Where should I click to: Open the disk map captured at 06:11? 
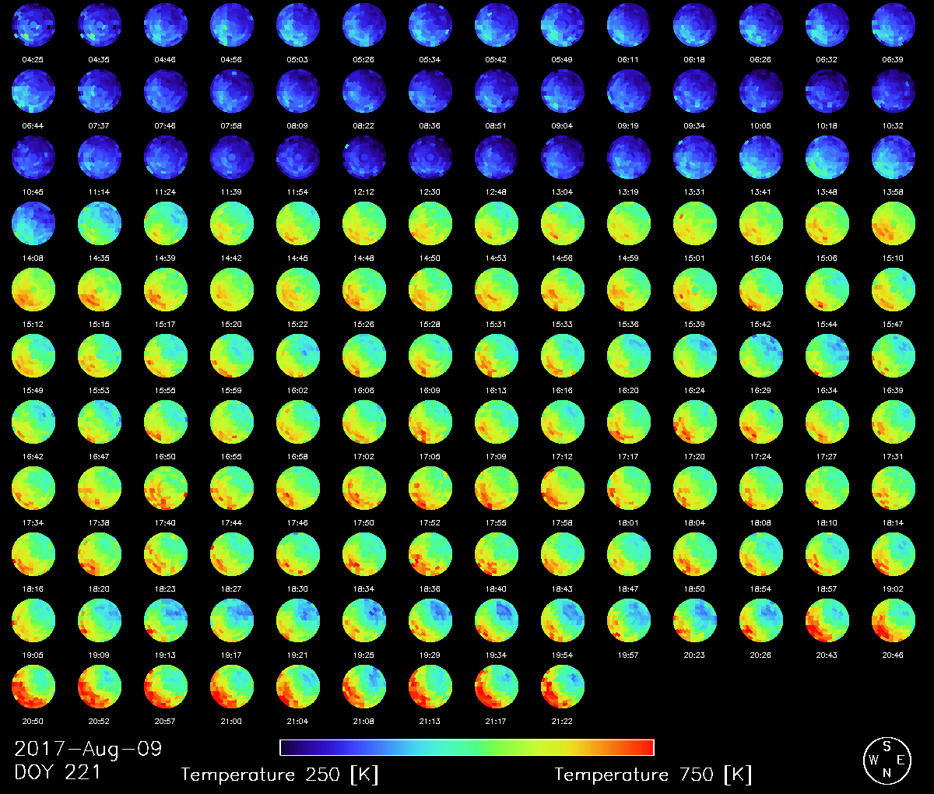tap(629, 25)
